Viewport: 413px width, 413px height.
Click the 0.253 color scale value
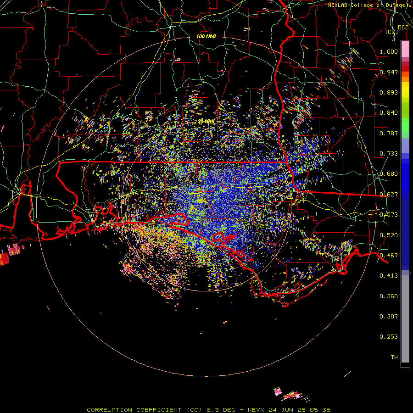coord(389,337)
